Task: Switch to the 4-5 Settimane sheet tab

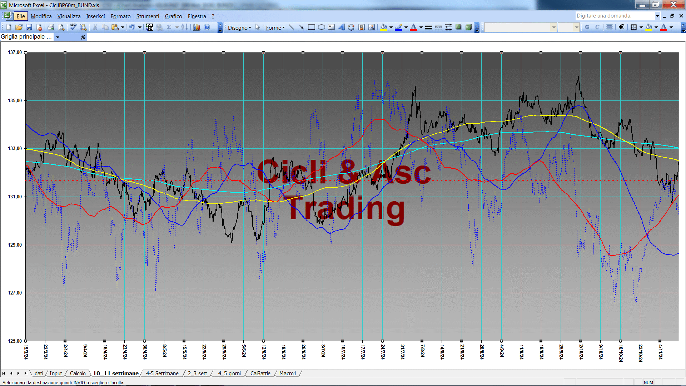Action: pos(162,373)
